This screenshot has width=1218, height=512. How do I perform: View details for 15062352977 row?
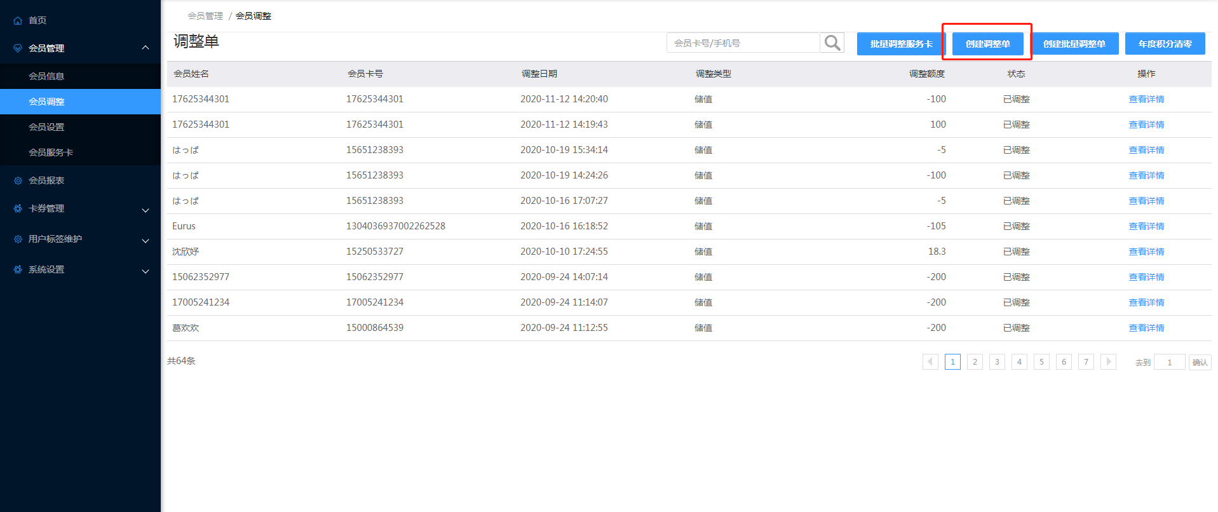coord(1146,277)
